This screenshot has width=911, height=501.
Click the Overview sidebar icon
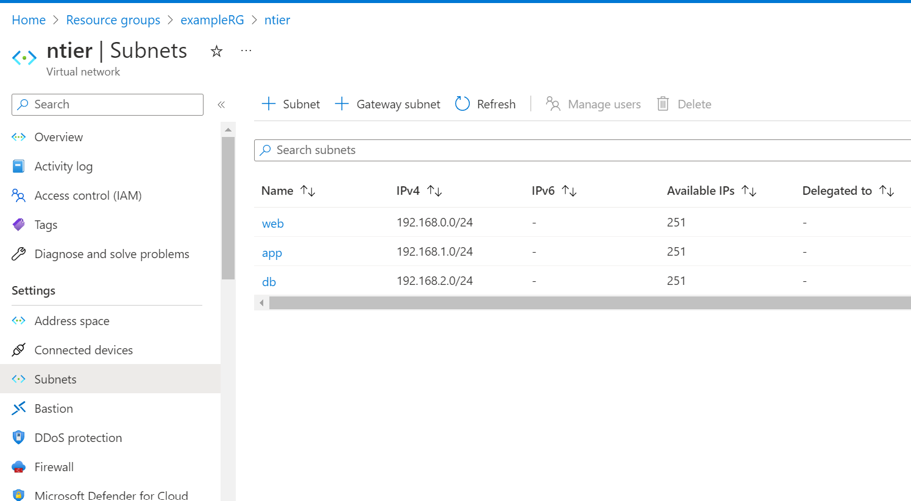[x=19, y=137]
